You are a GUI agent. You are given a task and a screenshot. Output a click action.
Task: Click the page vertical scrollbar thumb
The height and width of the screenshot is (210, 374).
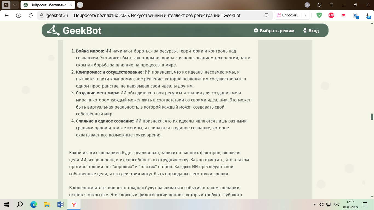tap(372, 117)
